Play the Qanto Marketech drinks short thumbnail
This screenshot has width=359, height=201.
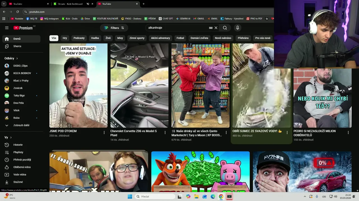(x=201, y=85)
